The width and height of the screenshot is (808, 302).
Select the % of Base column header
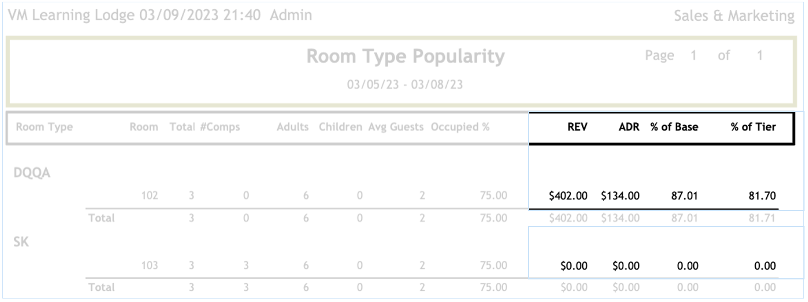click(x=674, y=127)
